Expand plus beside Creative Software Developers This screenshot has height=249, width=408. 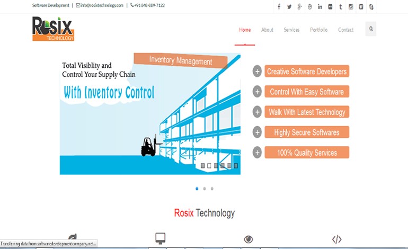point(257,72)
